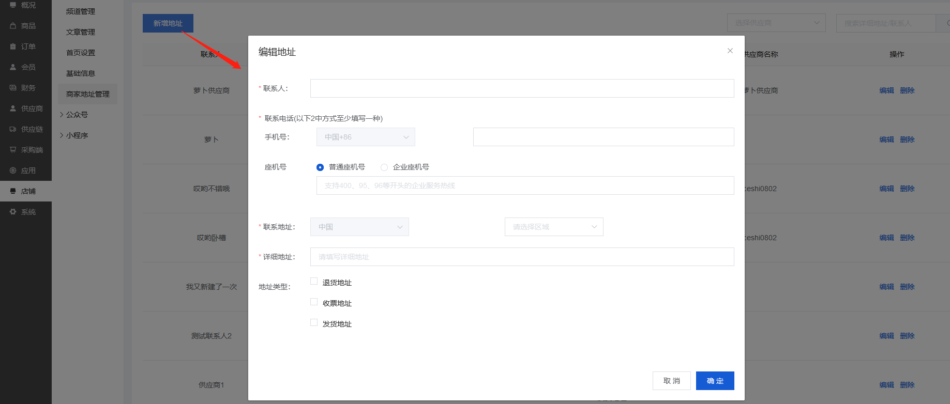Go to 首页设置 menu item
Viewport: 950px width, 404px height.
click(x=81, y=53)
